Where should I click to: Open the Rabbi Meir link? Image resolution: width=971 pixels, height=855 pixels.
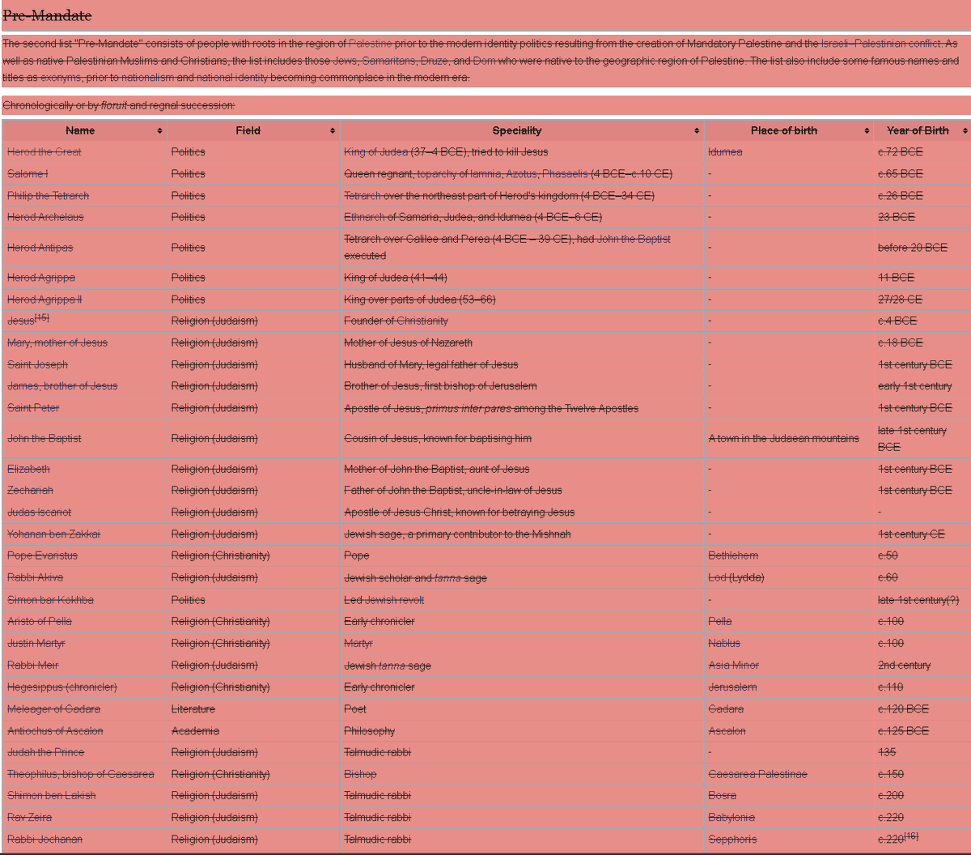tap(33, 666)
